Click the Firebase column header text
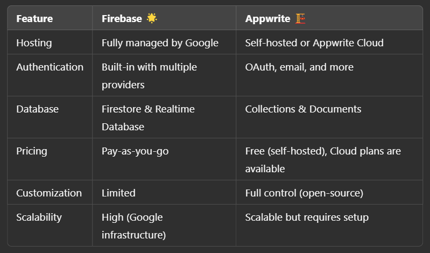This screenshot has height=253, width=430. [x=122, y=19]
